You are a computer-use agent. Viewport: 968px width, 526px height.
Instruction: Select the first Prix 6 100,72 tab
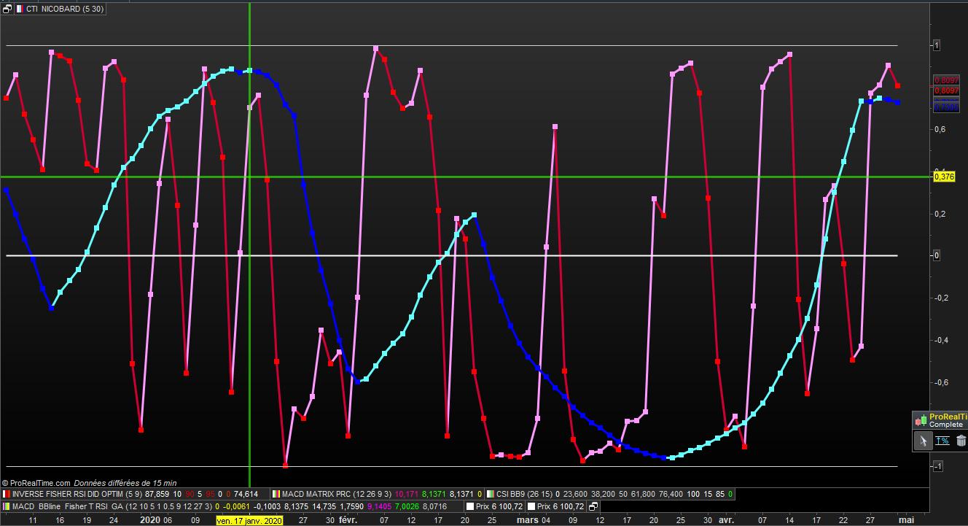pyautogui.click(x=495, y=506)
